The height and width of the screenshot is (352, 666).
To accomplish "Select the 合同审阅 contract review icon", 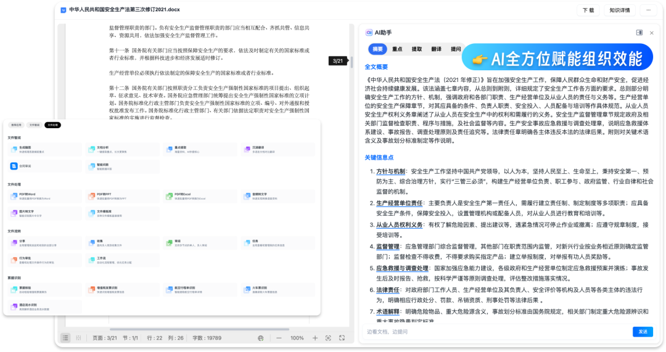I will pos(14,166).
